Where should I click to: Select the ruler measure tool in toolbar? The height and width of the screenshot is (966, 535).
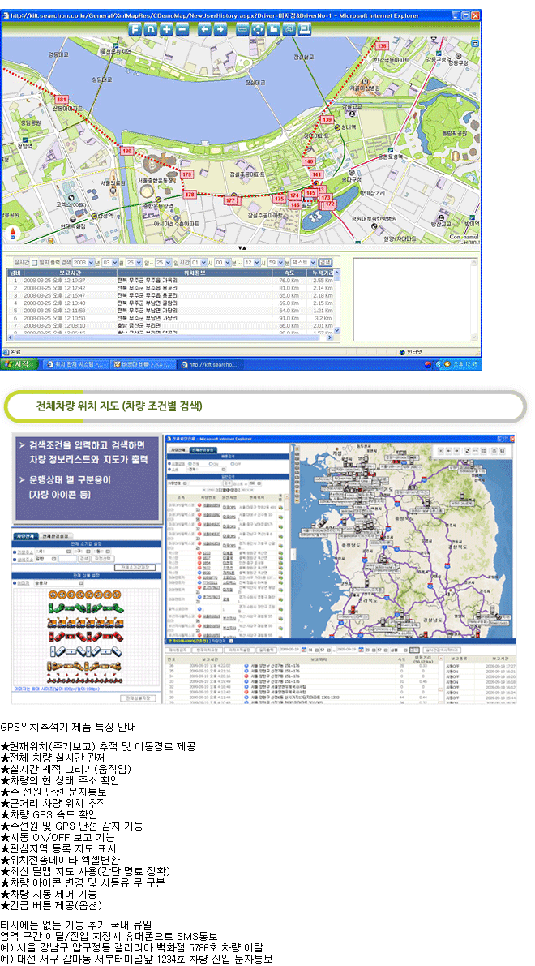[242, 28]
